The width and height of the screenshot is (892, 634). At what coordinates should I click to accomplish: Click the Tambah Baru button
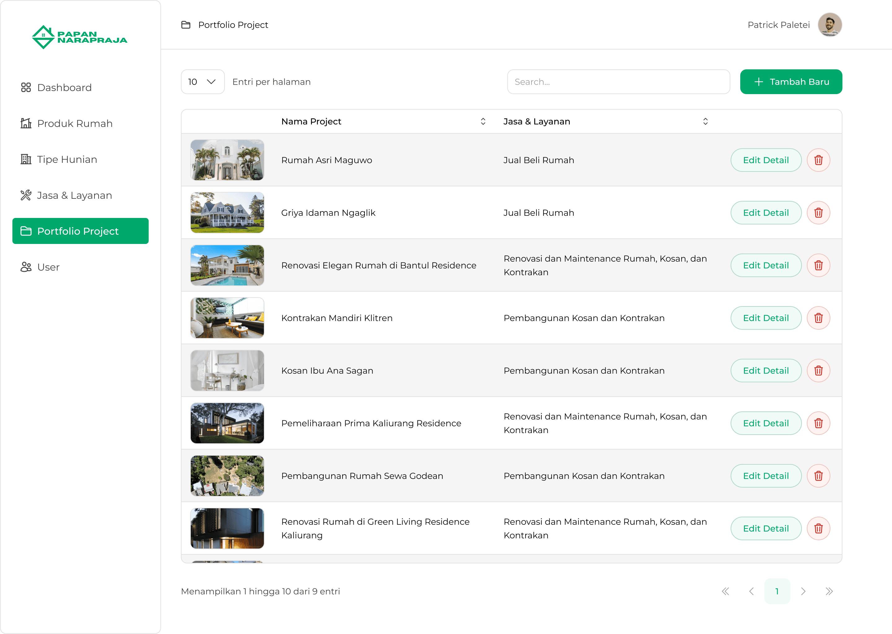(791, 82)
